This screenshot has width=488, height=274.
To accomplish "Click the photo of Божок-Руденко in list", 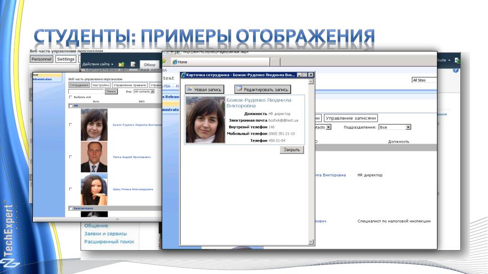I will pyautogui.click(x=94, y=125).
